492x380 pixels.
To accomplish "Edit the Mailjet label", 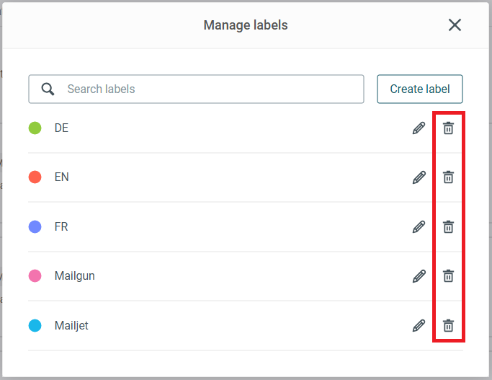I will (419, 325).
